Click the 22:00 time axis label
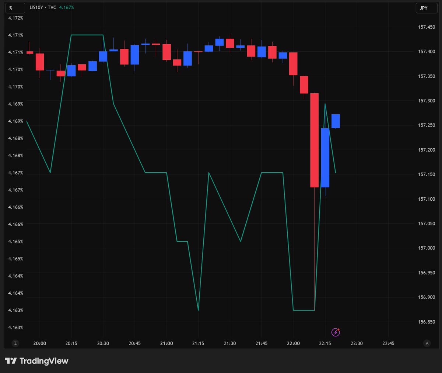 pos(293,343)
